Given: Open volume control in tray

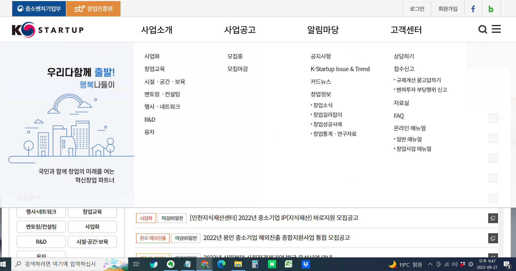Looking at the screenshot, I should pyautogui.click(x=454, y=264).
